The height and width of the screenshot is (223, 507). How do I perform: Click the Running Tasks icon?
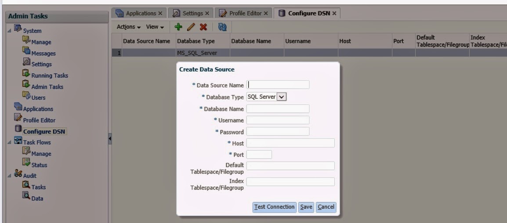26,73
